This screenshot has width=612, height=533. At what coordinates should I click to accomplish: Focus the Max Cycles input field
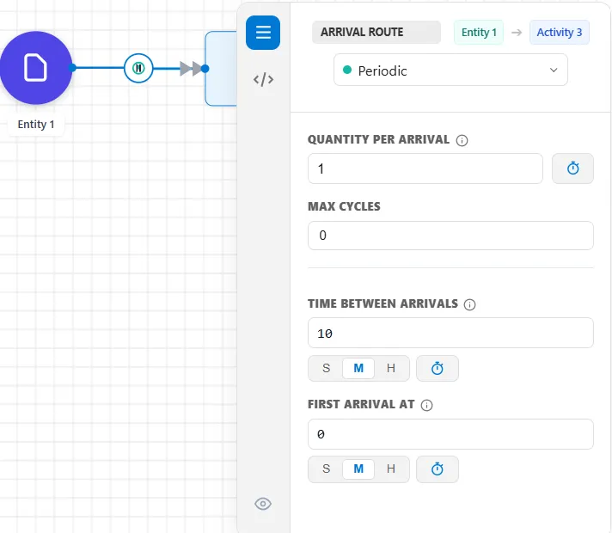(450, 236)
